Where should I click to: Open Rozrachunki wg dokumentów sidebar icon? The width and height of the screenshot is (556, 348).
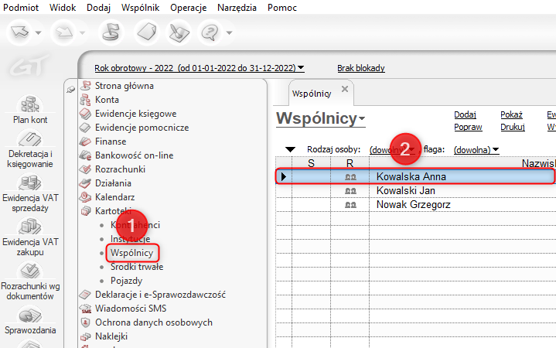[30, 281]
